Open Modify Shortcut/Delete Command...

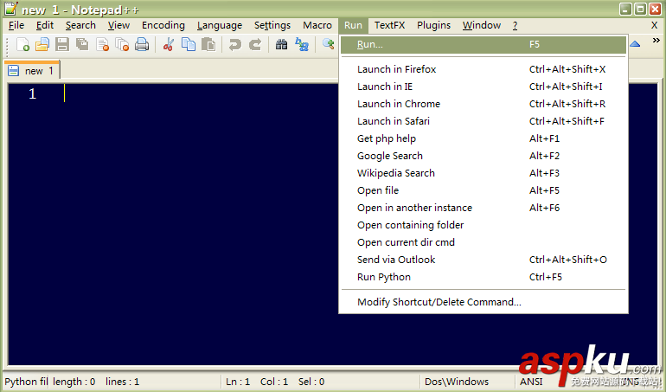coord(483,302)
